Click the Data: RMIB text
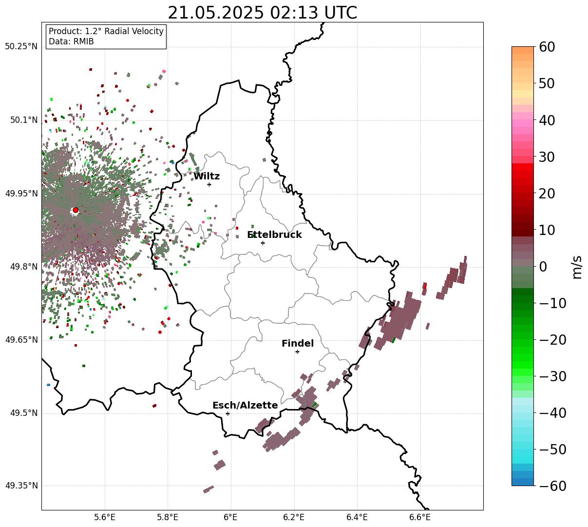Viewport: 588px width, 527px height. [x=71, y=41]
